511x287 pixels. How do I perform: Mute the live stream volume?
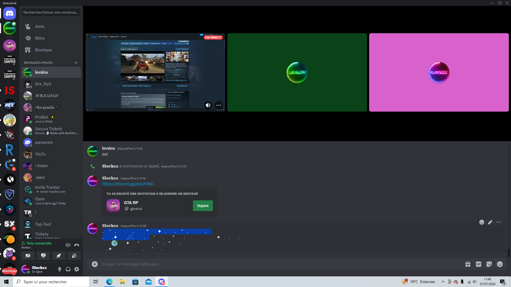(x=208, y=105)
